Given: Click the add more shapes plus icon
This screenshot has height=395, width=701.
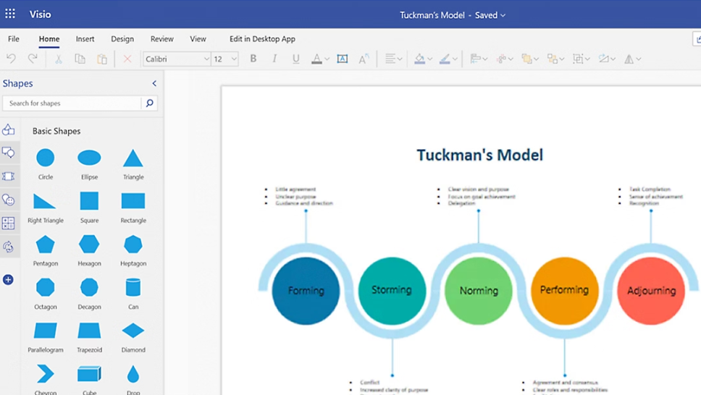Looking at the screenshot, I should [x=8, y=280].
